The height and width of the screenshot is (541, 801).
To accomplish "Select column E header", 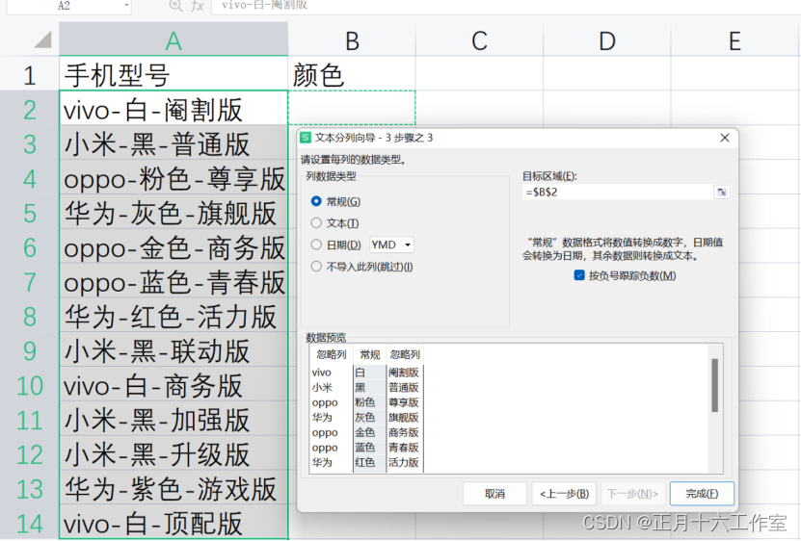I will 734,39.
